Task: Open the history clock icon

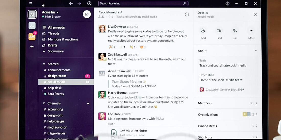Action: tap(89, 3)
